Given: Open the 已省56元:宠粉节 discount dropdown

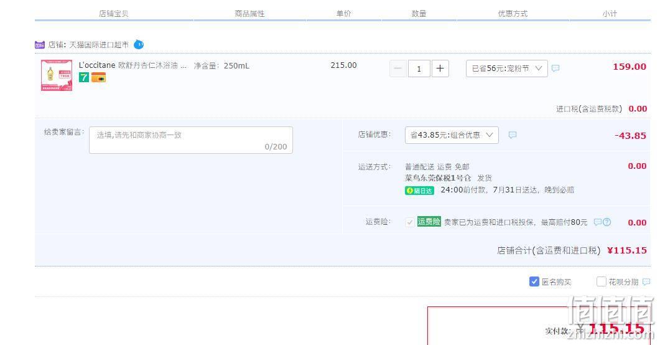Looking at the screenshot, I should tap(507, 69).
